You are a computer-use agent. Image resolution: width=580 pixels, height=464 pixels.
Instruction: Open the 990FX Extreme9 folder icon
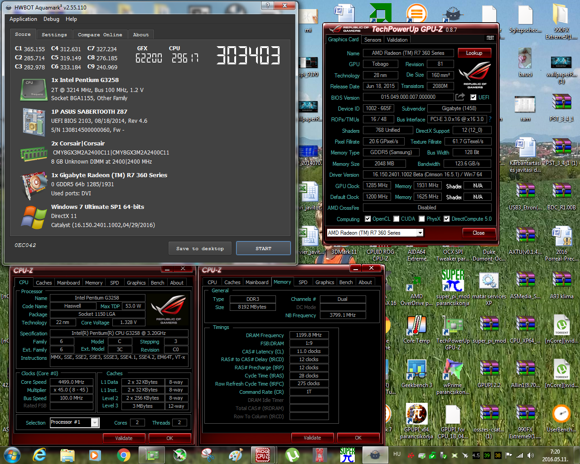561,21
